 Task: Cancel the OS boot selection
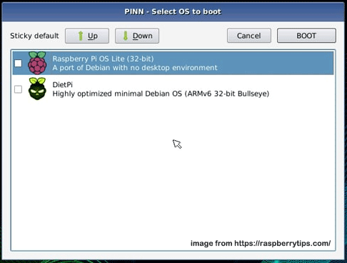pos(249,36)
